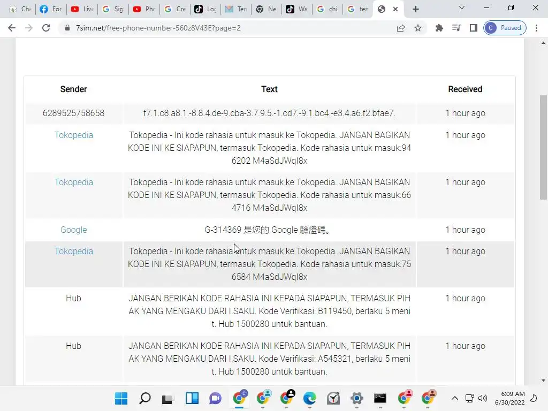Image resolution: width=548 pixels, height=411 pixels.
Task: Click the Sender column header
Action: click(x=73, y=89)
